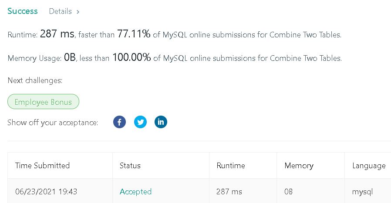Share acceptance on LinkedIn
The image size is (391, 203).
[161, 122]
